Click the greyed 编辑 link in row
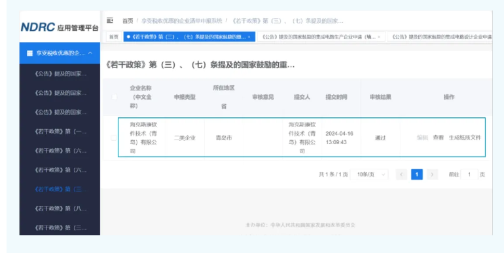Screen dimensions: 504x253 [x=422, y=138]
